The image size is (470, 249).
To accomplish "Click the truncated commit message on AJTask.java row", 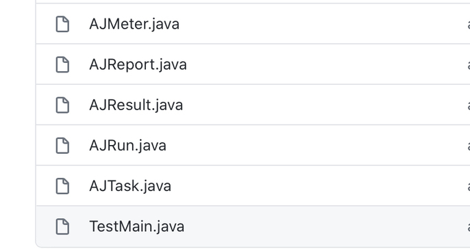I will pos(468,186).
